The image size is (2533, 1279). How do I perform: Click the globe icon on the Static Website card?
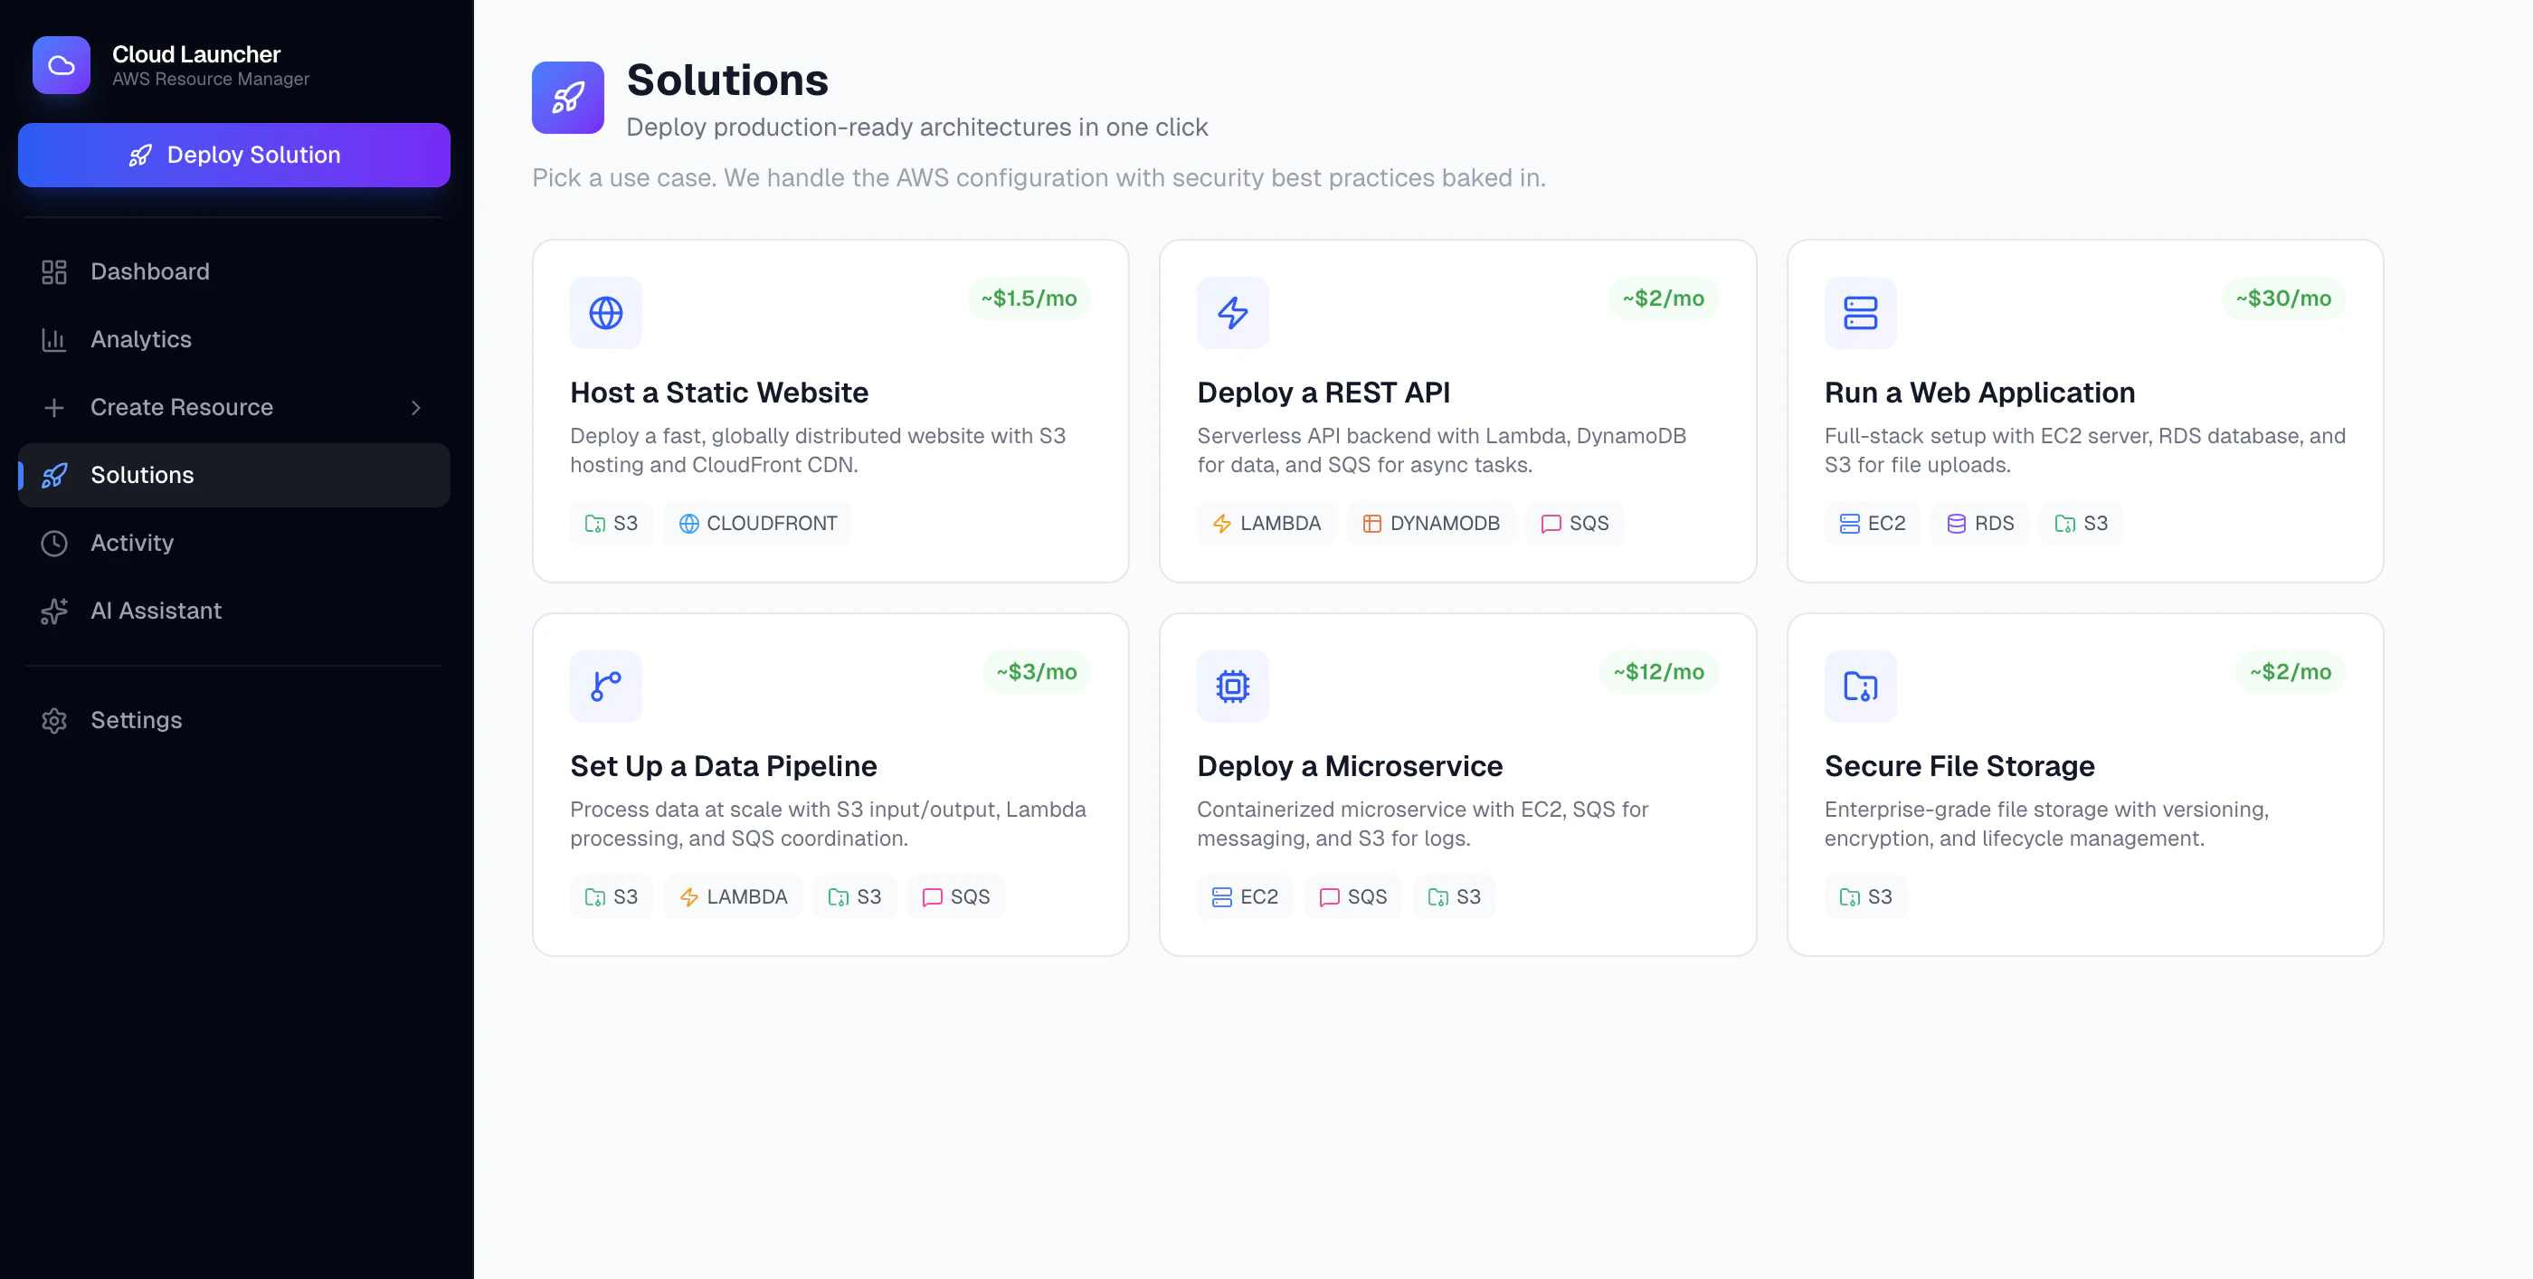pos(606,313)
